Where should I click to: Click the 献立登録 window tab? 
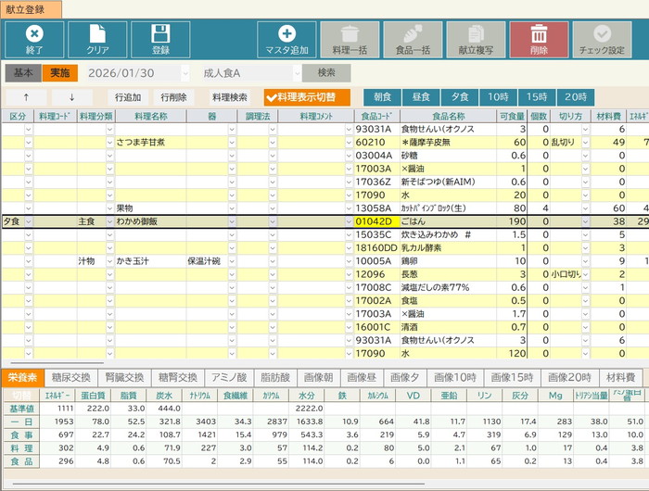point(32,9)
